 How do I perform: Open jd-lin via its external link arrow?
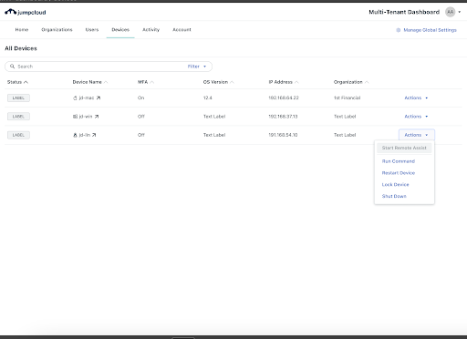[x=94, y=135]
